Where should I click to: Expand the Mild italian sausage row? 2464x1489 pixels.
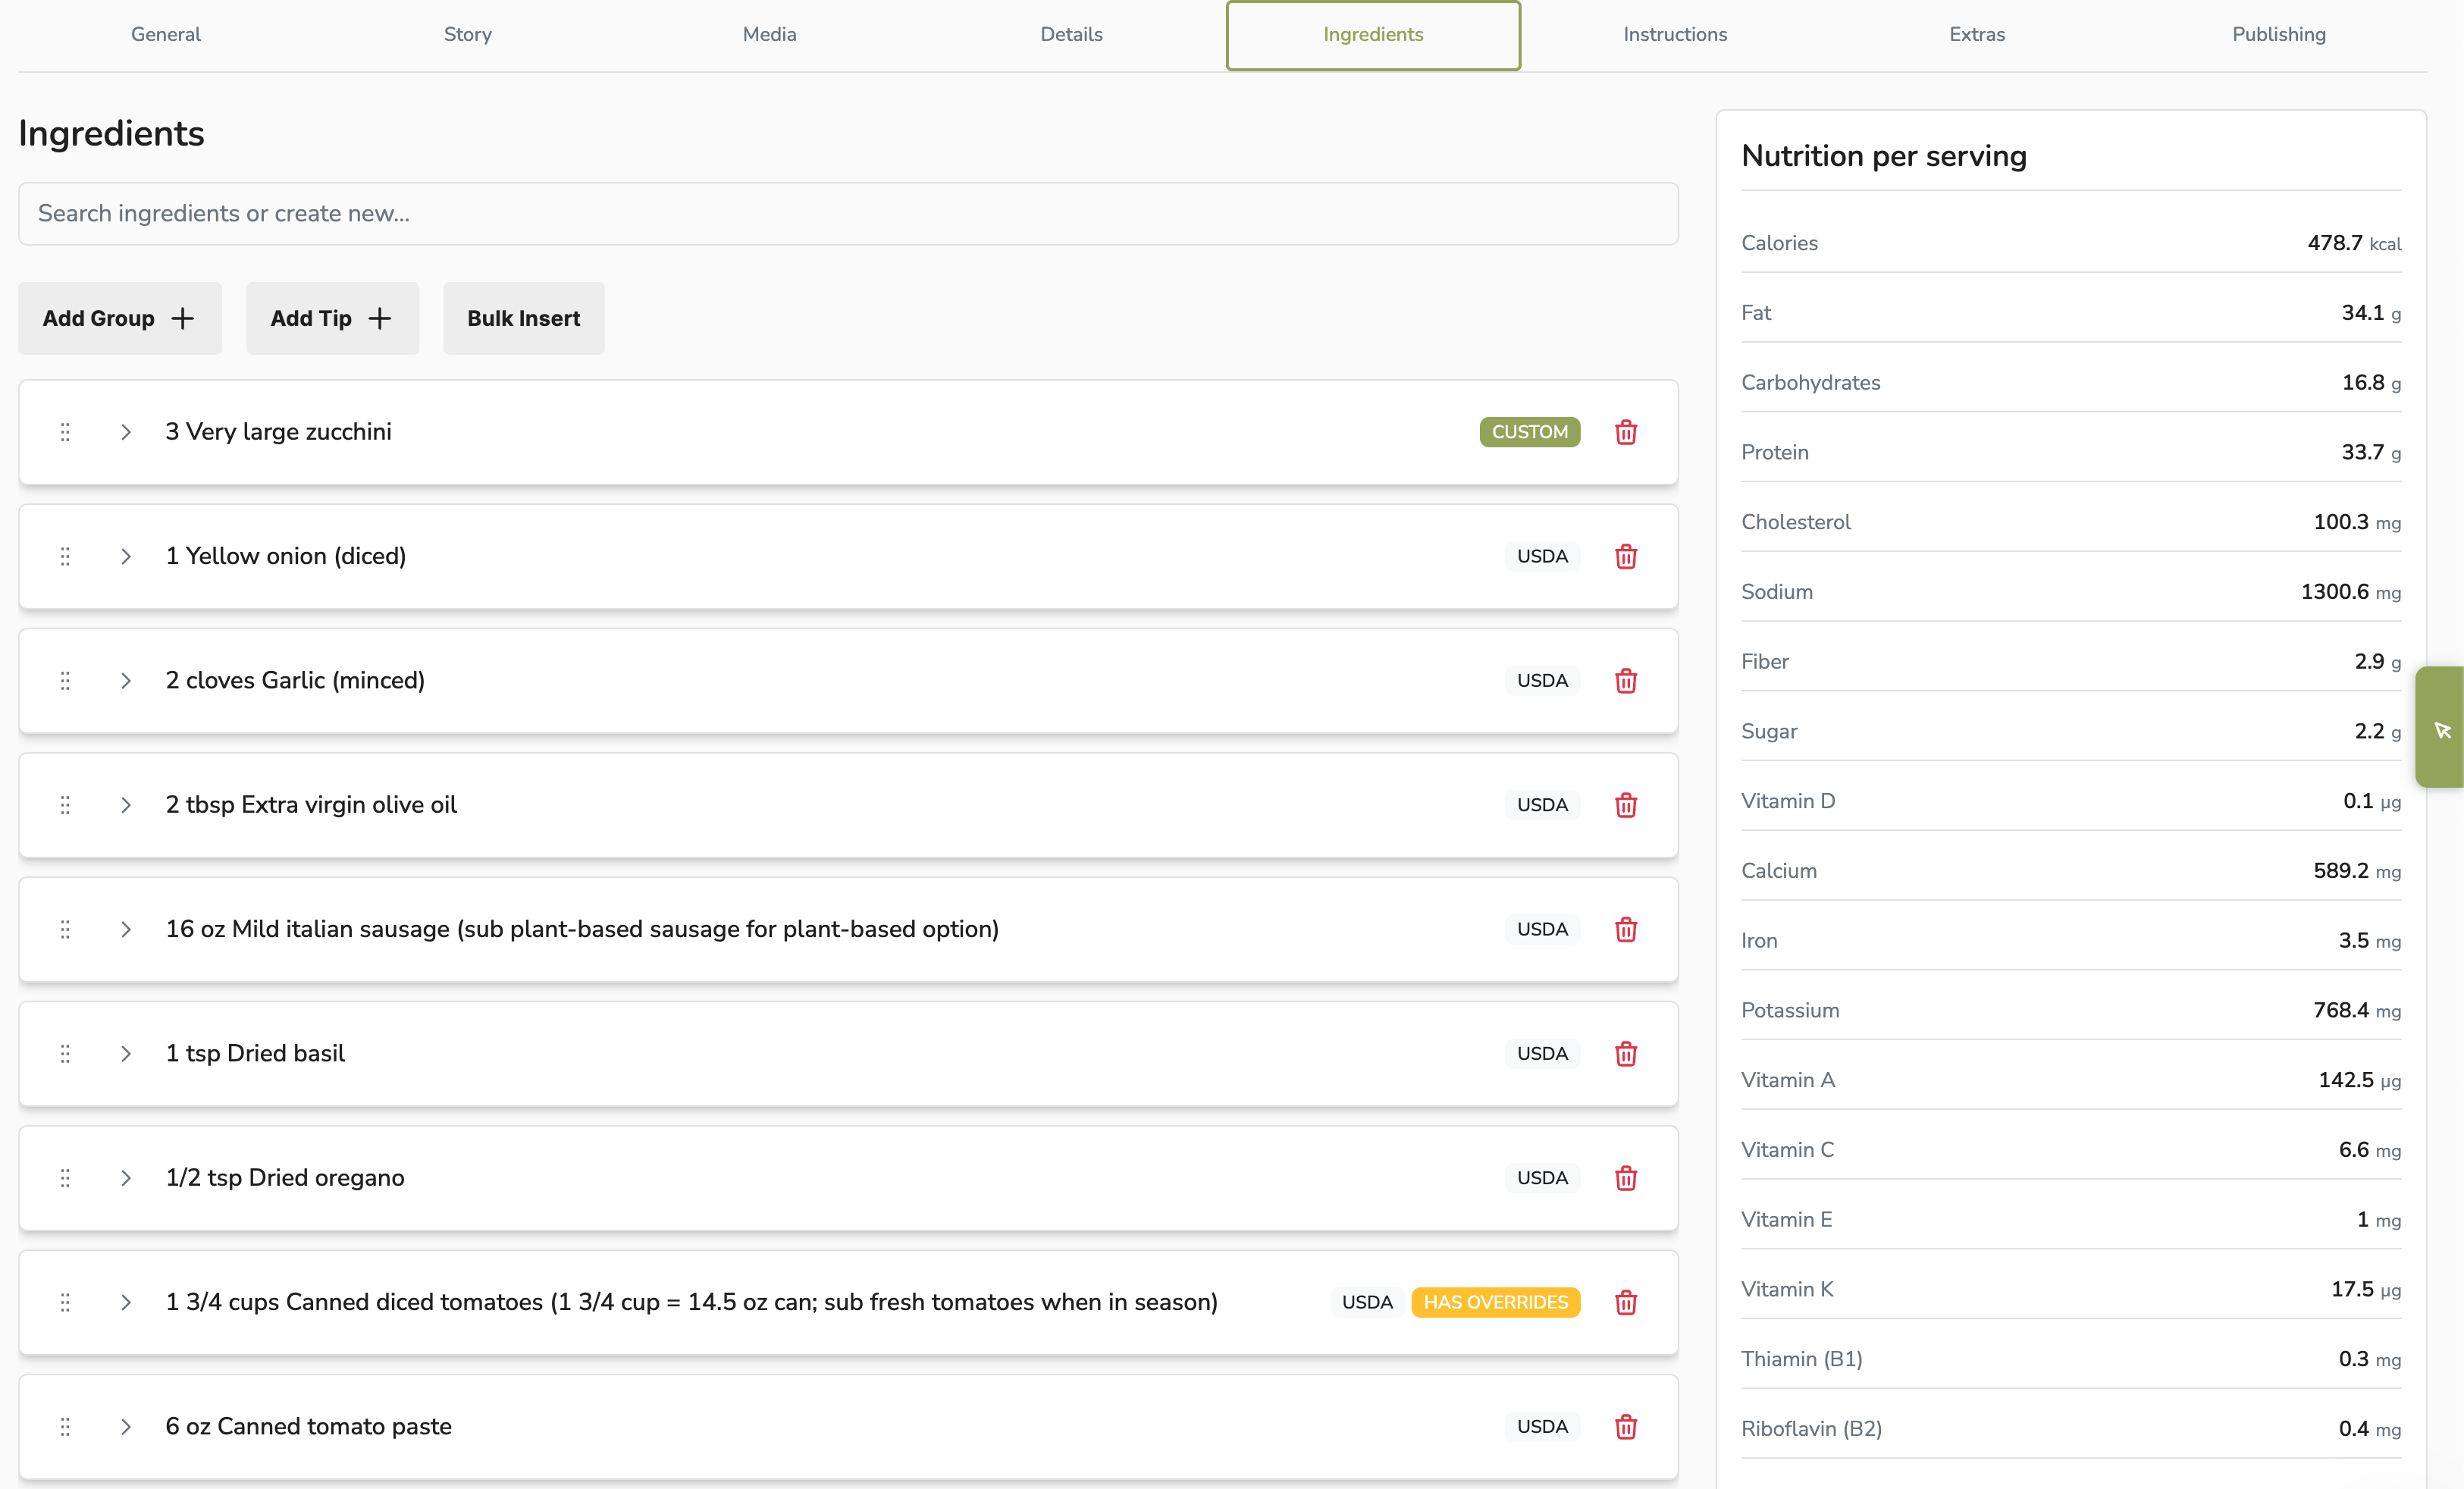click(x=126, y=929)
